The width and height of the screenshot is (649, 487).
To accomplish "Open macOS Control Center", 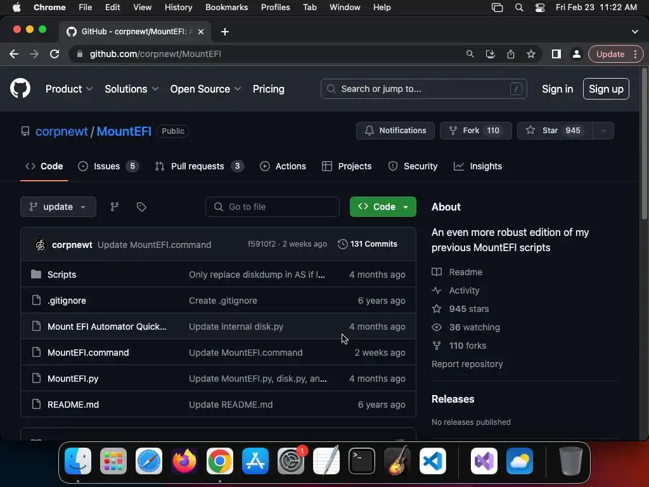I will 540,8.
